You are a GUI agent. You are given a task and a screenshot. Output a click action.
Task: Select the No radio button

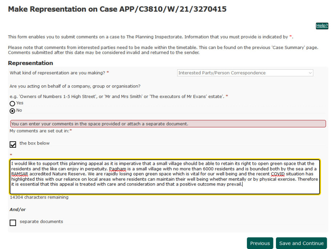[x=13, y=111]
